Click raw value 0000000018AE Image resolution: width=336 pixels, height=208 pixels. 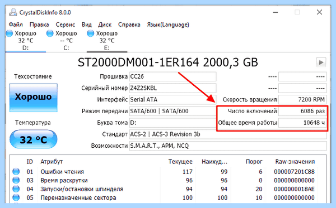[x=294, y=189]
